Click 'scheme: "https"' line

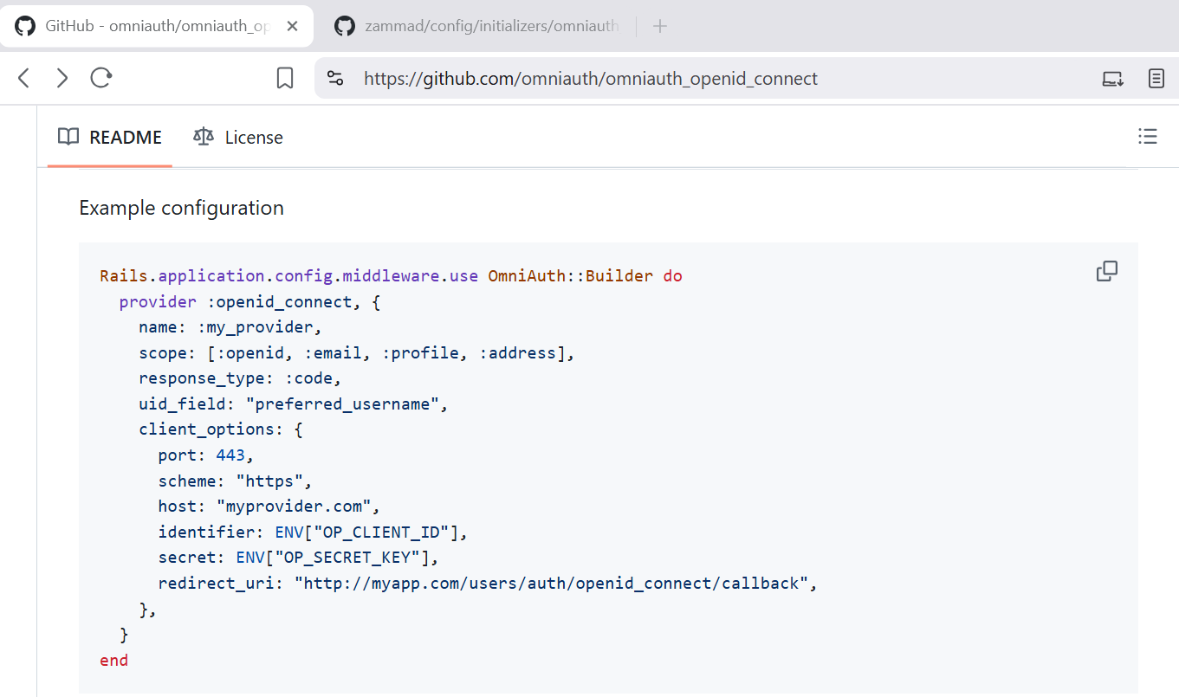(x=235, y=481)
